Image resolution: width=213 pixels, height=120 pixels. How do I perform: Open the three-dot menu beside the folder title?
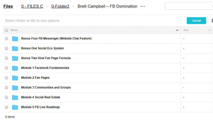142,6
